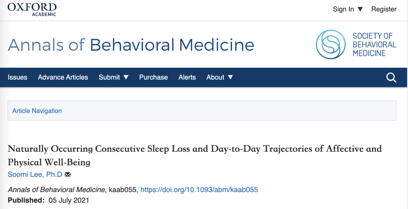The height and width of the screenshot is (209, 408).
Task: Select Purchase in the navigation bar
Action: click(x=153, y=77)
